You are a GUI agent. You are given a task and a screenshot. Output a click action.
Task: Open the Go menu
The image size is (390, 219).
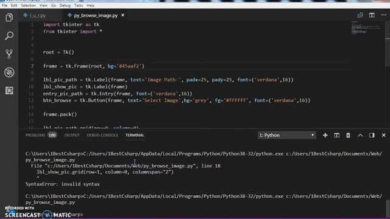point(54,5)
